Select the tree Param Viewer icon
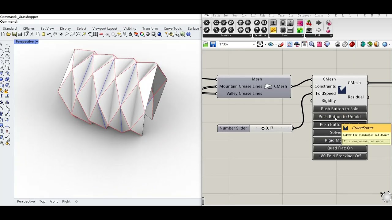This screenshot has width=392, height=220. tap(309, 30)
